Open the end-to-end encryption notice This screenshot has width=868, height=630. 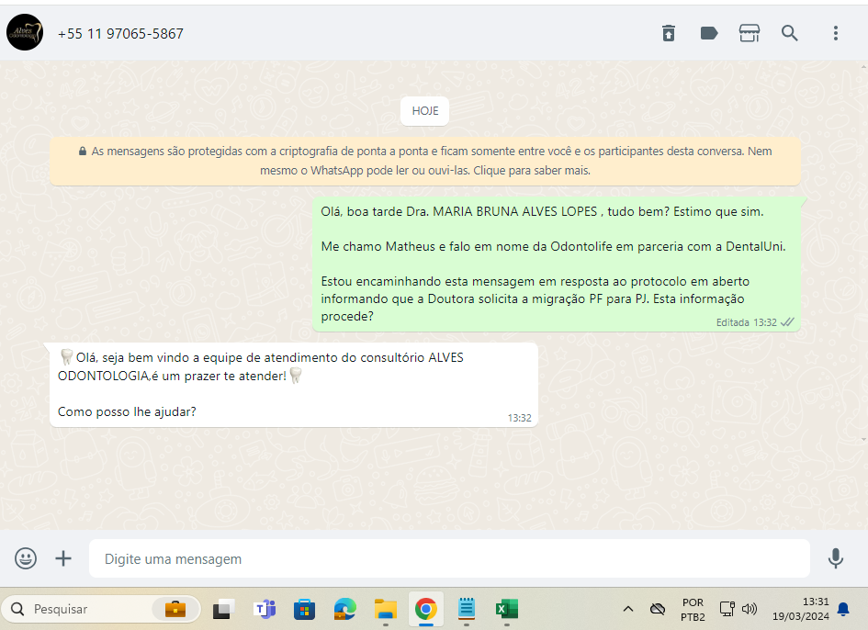pos(425,161)
